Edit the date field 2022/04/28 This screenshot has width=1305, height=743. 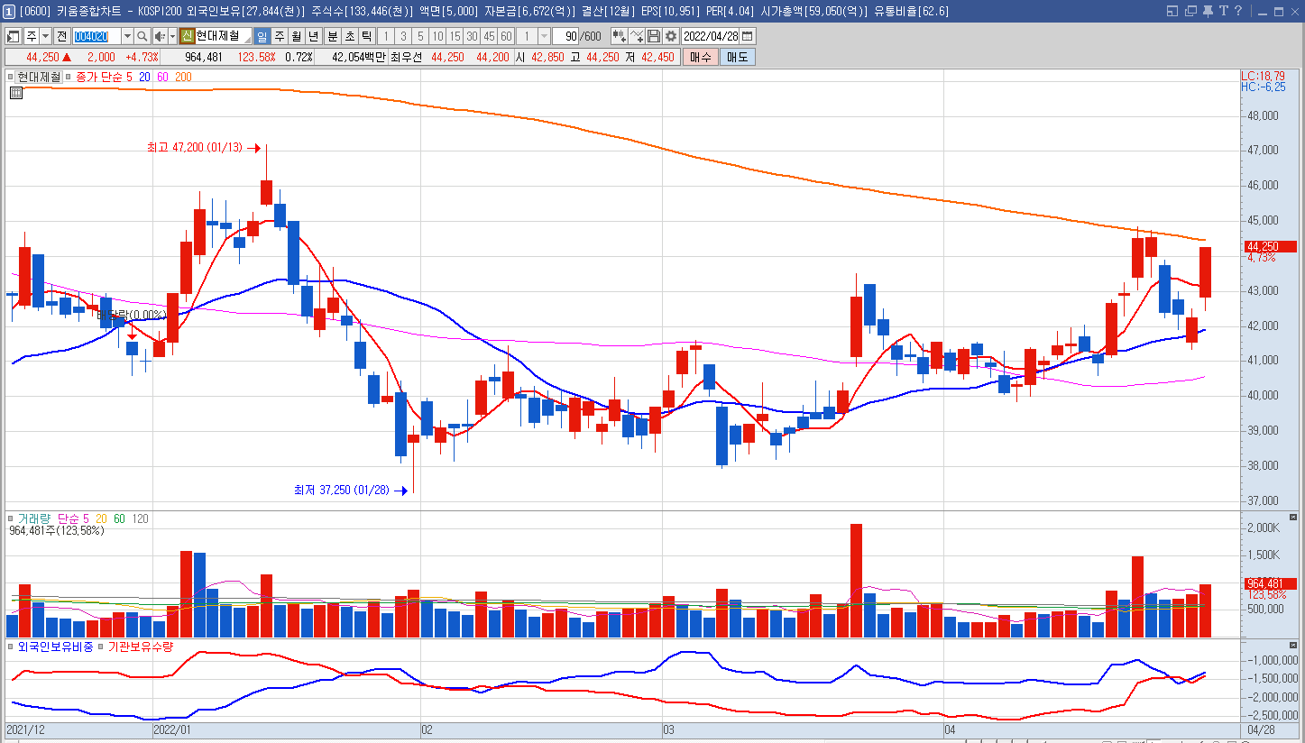[712, 36]
